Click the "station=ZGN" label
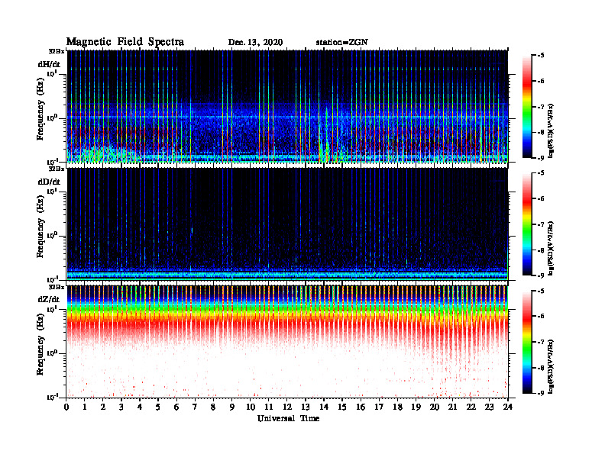This screenshot has width=605, height=467. point(342,43)
